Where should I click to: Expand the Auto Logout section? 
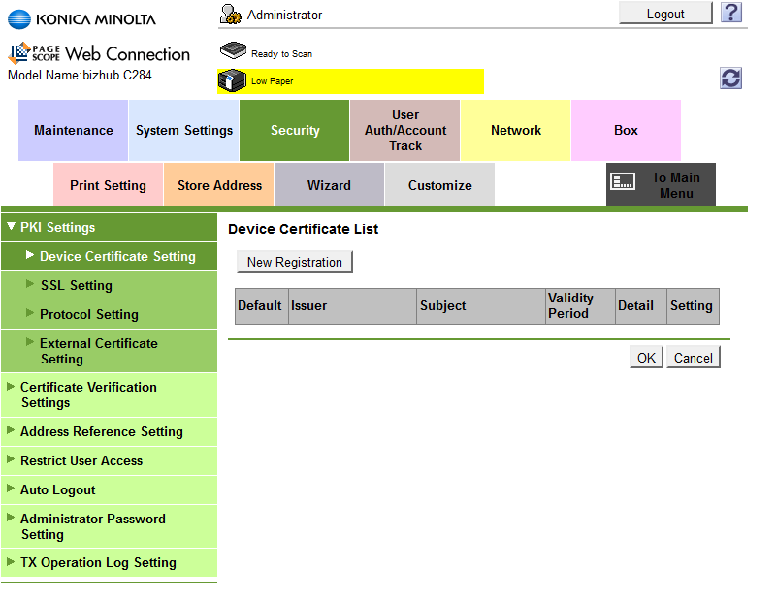point(56,489)
